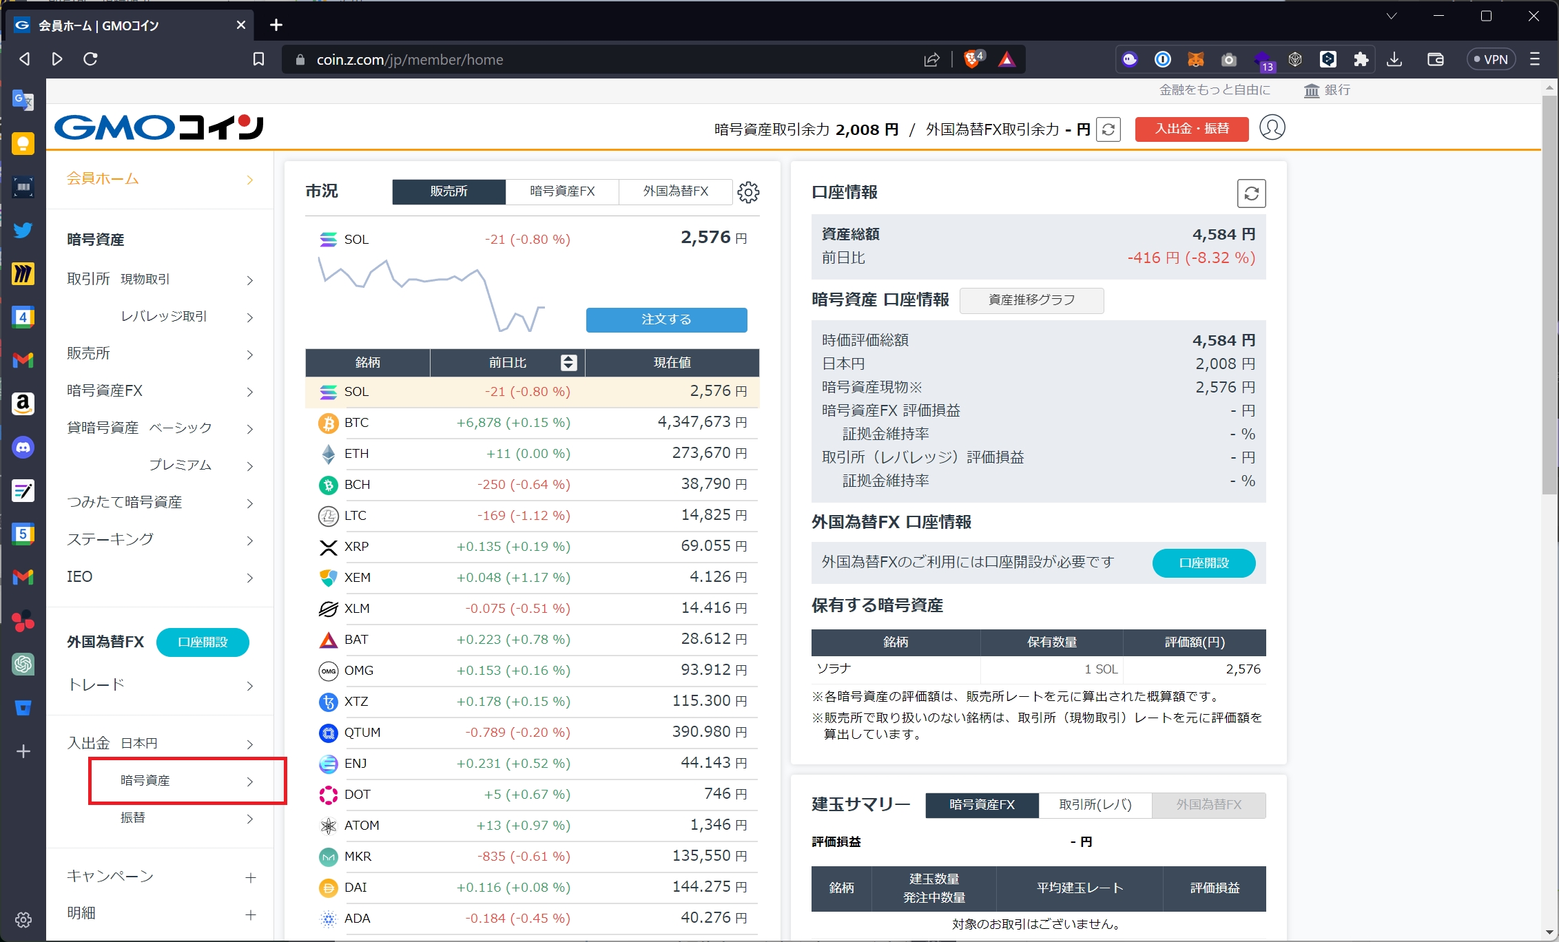This screenshot has width=1559, height=942.
Task: Toggle the Brave VPN button
Action: tap(1490, 59)
